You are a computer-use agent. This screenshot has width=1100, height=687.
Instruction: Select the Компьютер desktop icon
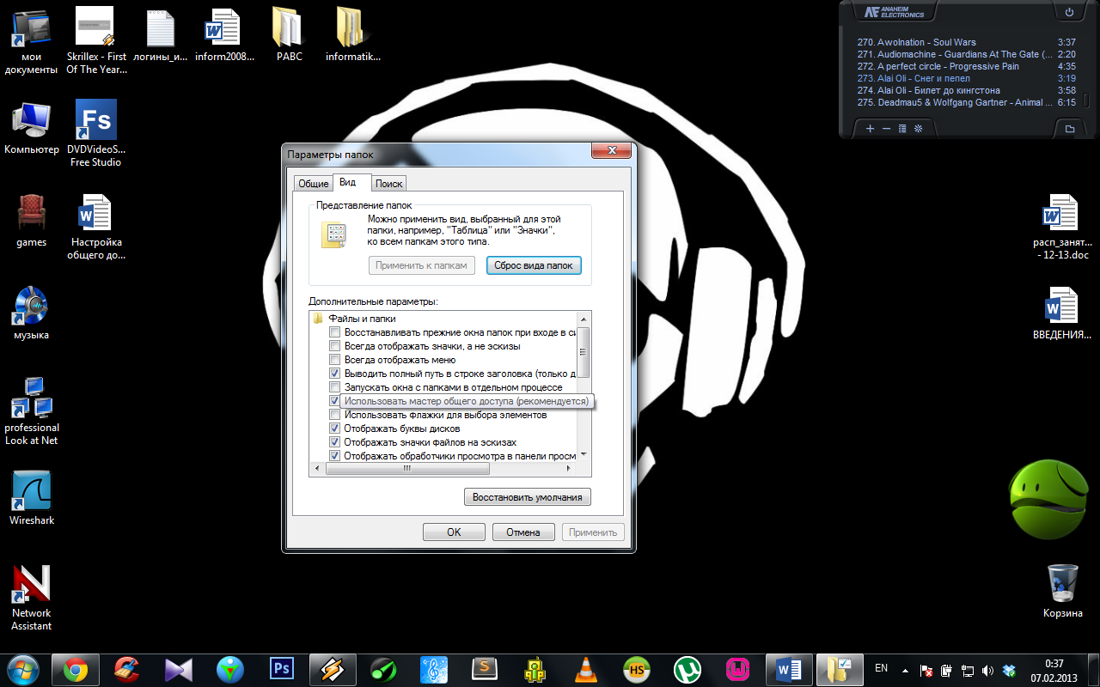click(x=32, y=129)
